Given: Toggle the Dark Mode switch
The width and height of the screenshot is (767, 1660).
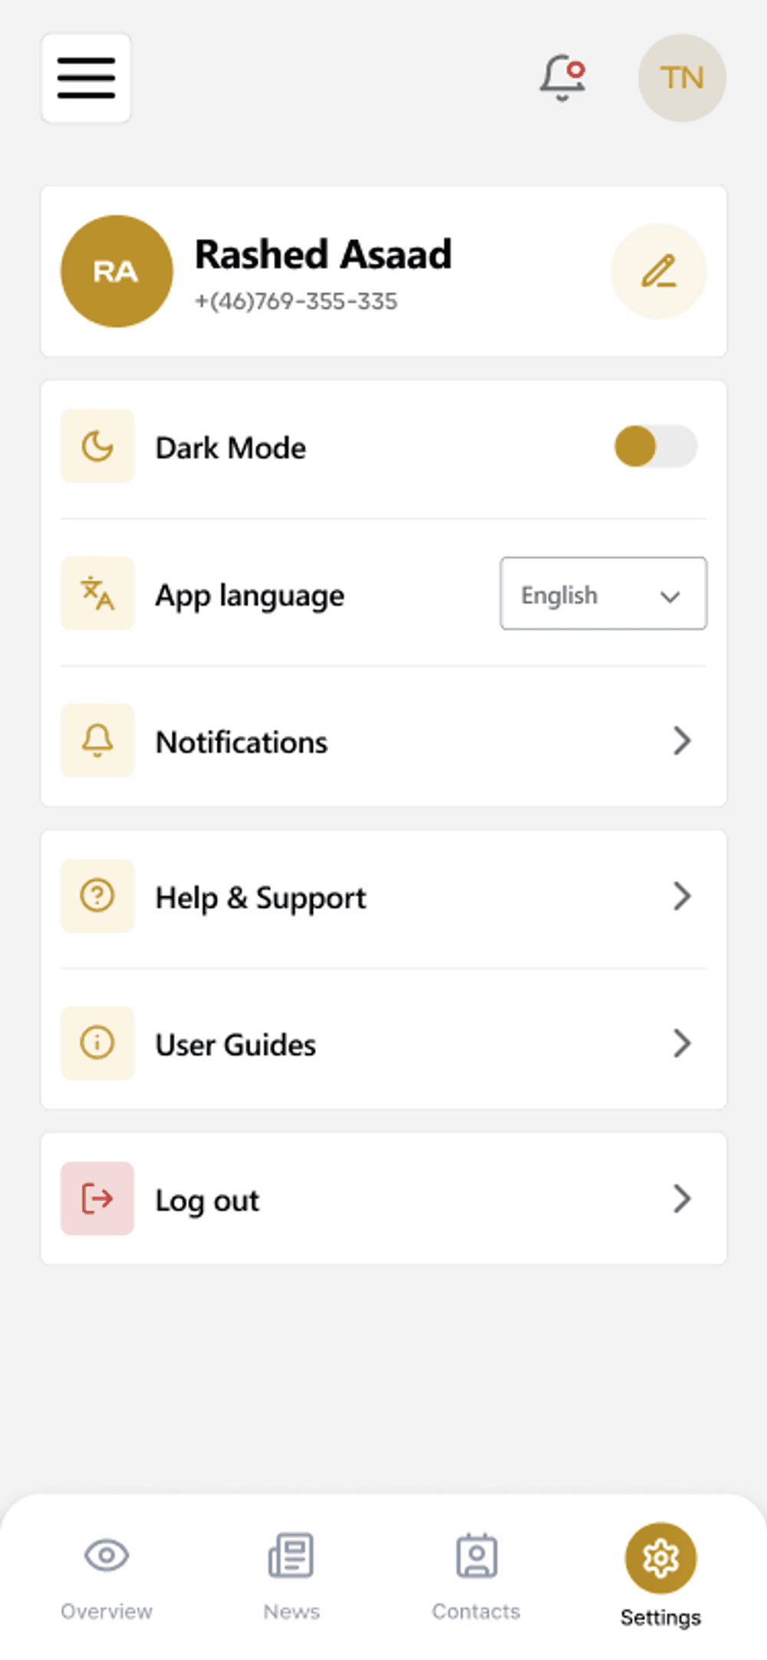Looking at the screenshot, I should (x=656, y=446).
